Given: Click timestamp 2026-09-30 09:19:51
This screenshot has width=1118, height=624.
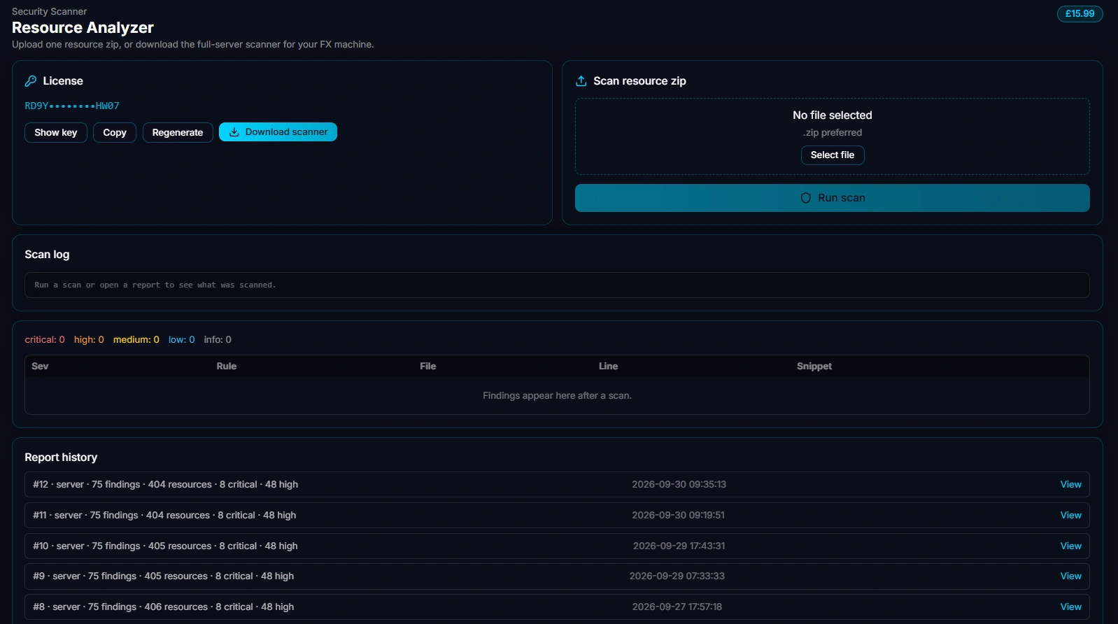Looking at the screenshot, I should click(679, 516).
